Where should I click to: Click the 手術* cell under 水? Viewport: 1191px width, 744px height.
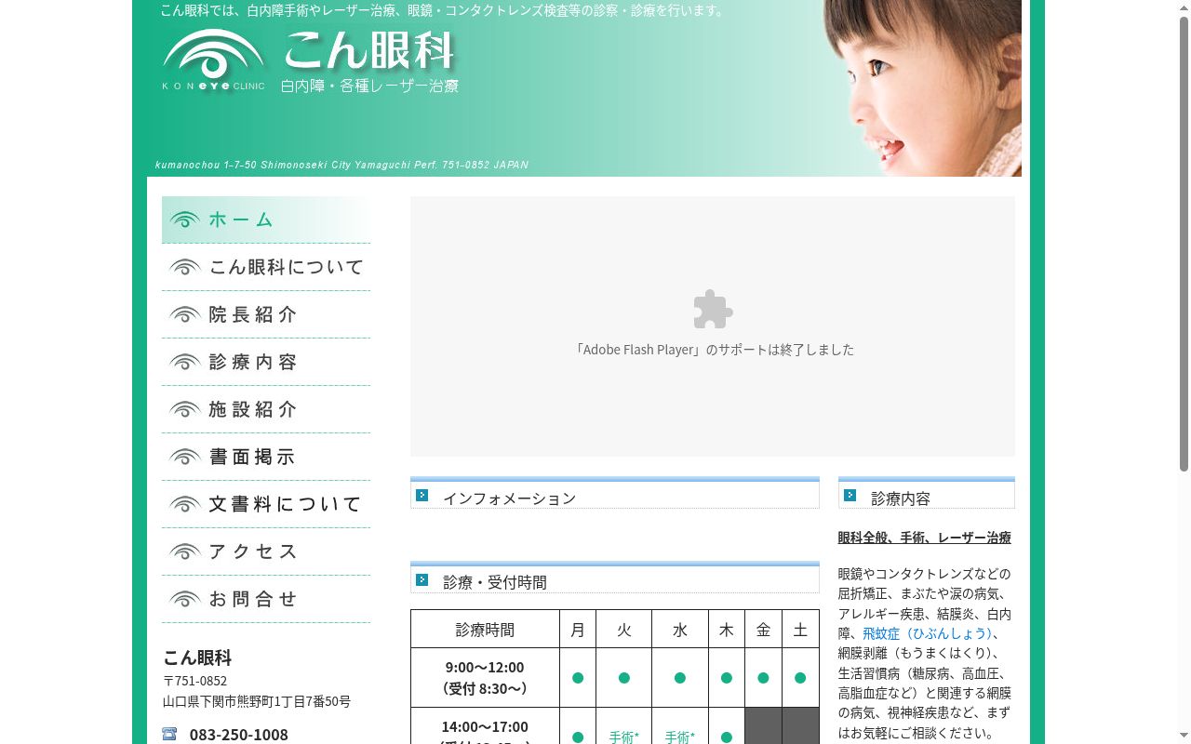(680, 737)
